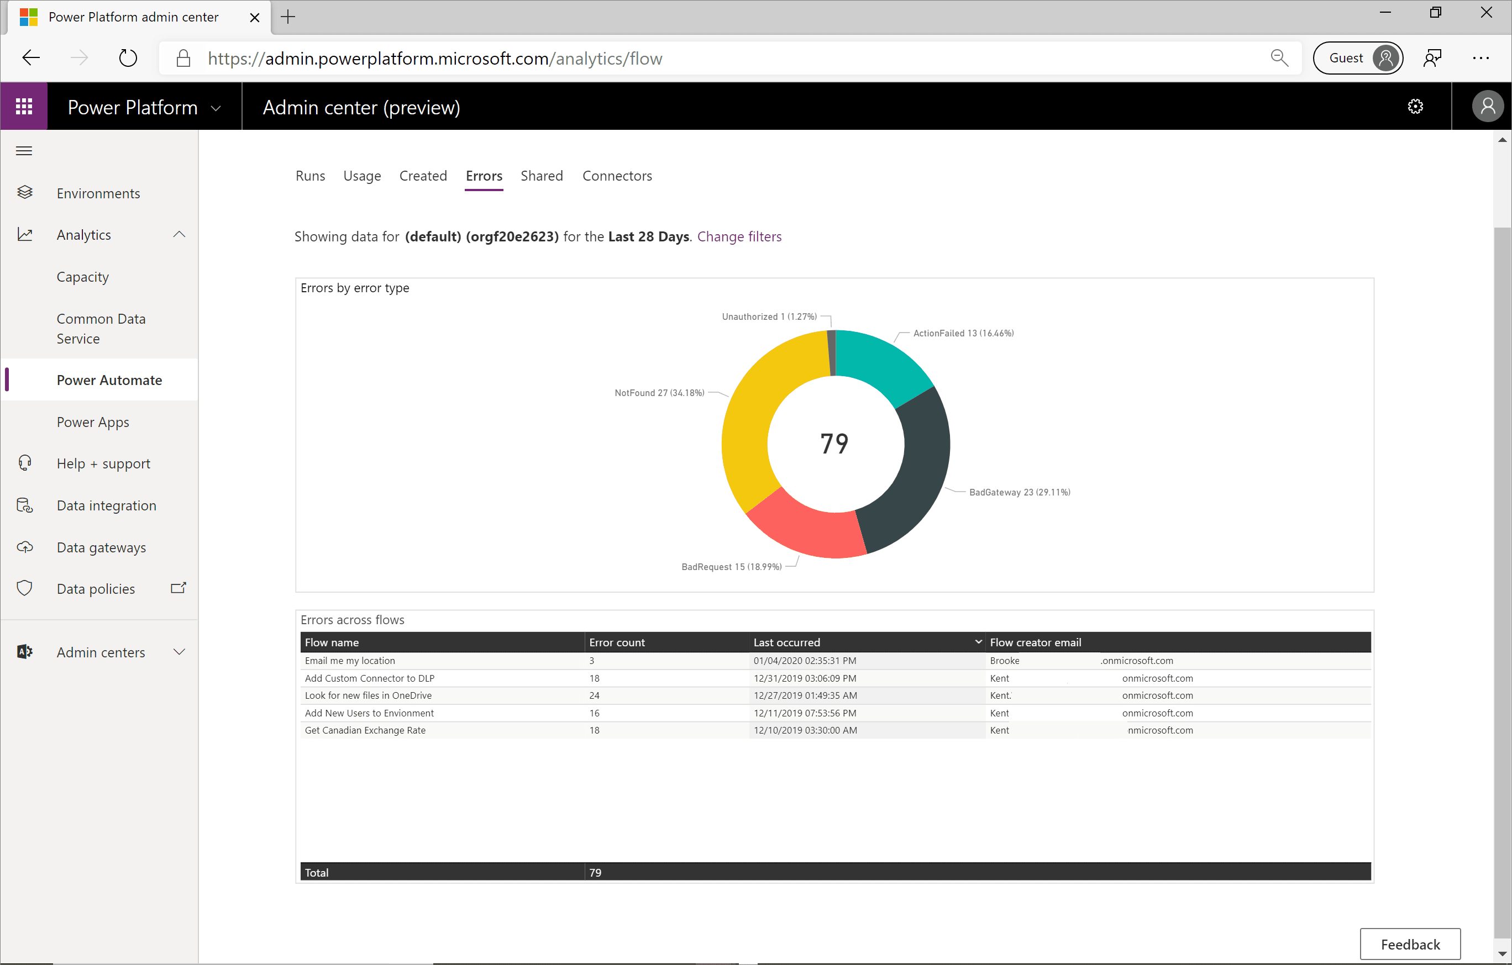
Task: Click the Feedback button
Action: [x=1410, y=943]
